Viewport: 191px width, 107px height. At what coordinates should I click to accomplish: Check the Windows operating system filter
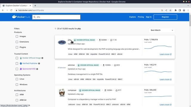[x=17, y=84]
